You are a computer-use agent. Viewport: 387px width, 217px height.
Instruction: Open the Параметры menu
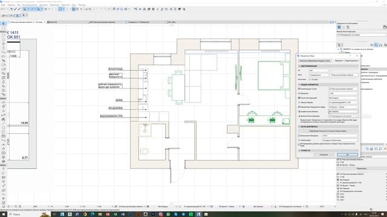[x=54, y=5]
